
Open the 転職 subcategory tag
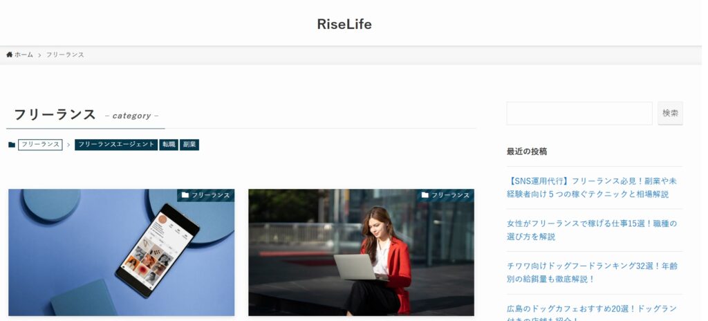(x=169, y=145)
